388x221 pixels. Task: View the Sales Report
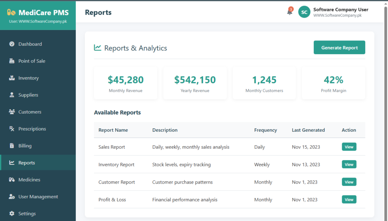(x=349, y=147)
